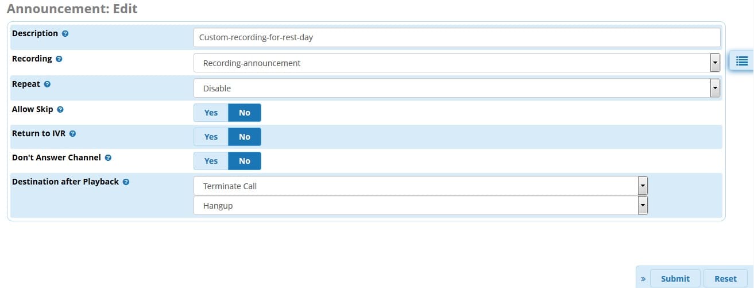
Task: Collapse the action bar with double-arrow icon
Action: (643, 279)
